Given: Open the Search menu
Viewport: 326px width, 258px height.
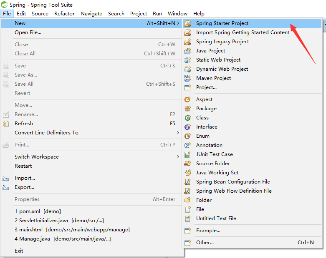Looking at the screenshot, I should point(116,14).
